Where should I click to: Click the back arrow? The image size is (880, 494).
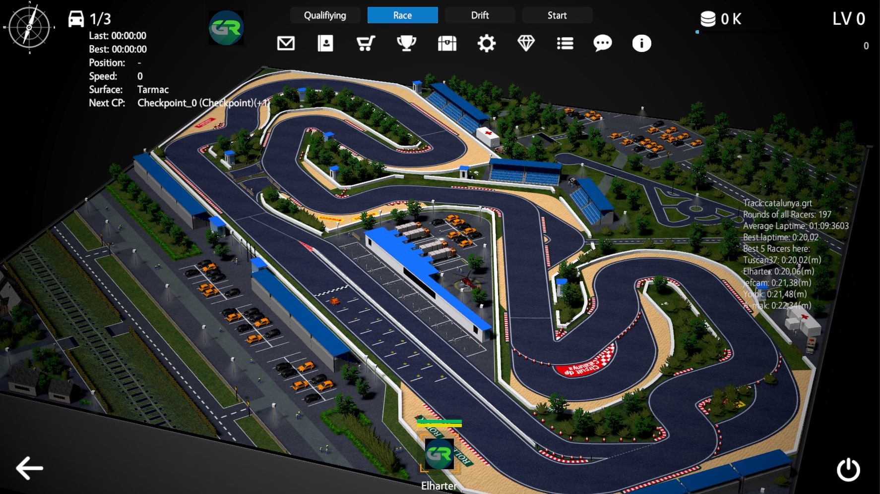click(x=29, y=467)
